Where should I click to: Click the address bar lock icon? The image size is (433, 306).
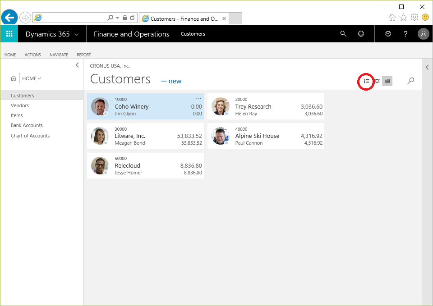tap(125, 18)
